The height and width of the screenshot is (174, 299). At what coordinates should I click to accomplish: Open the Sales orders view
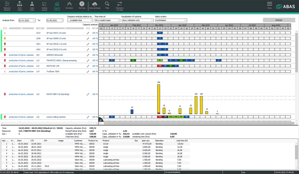(32, 6)
